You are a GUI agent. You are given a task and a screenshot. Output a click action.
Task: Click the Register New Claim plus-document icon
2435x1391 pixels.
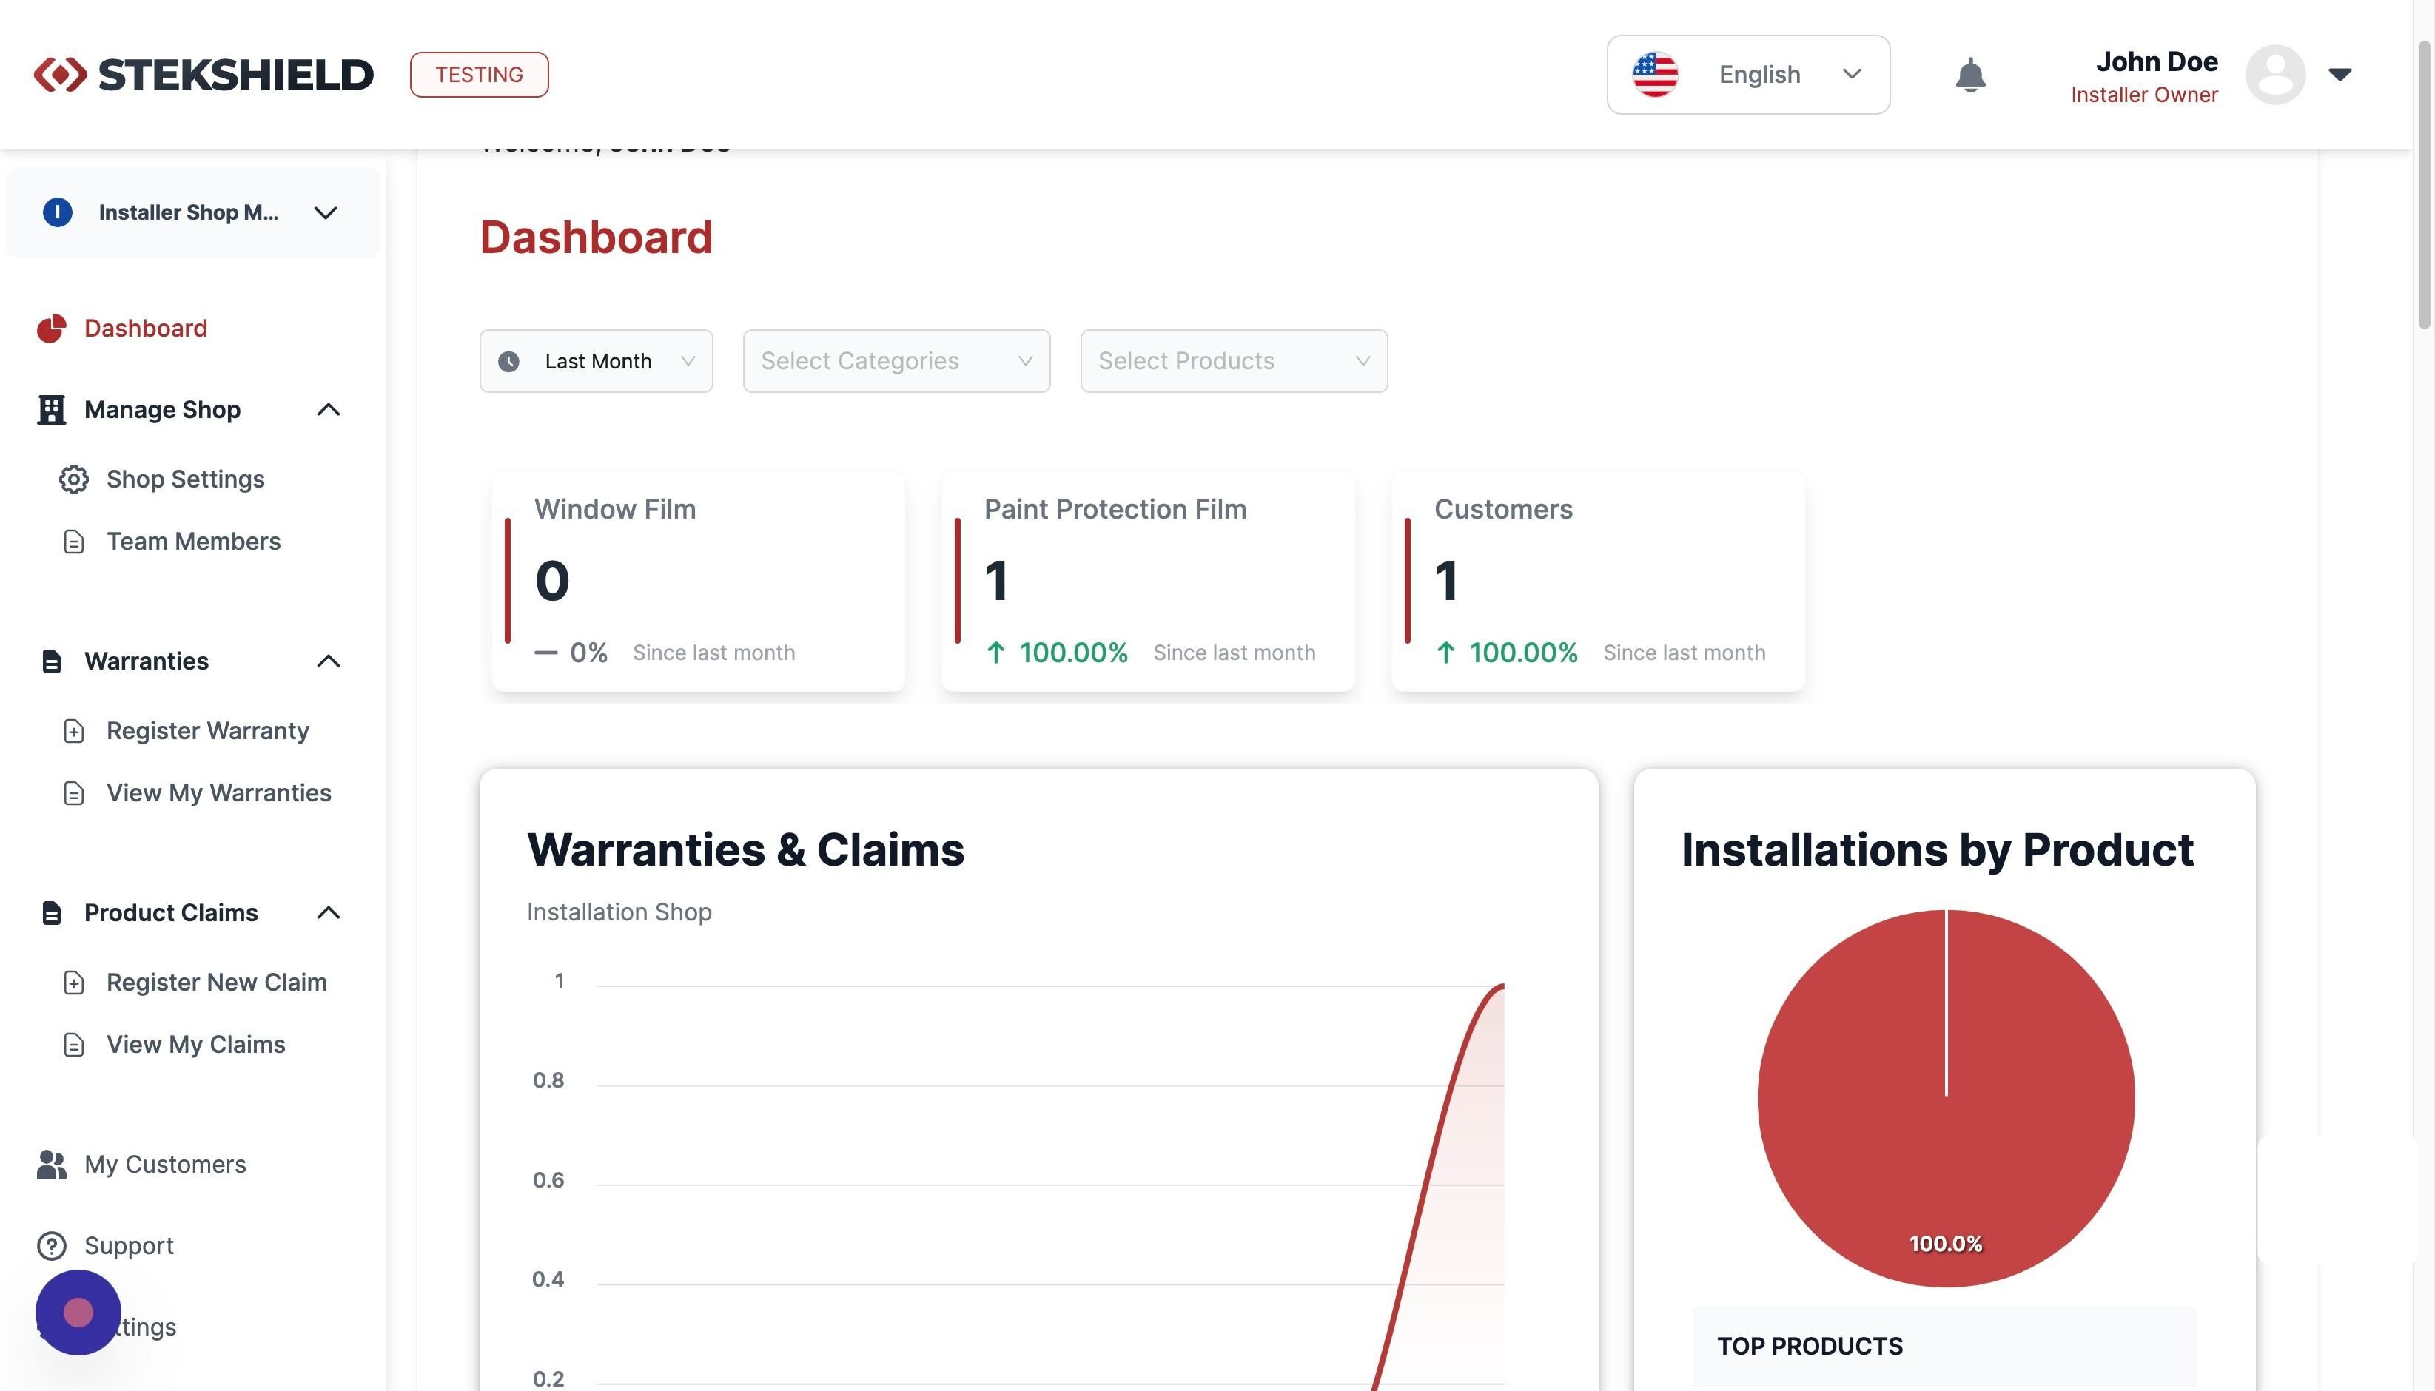[73, 982]
